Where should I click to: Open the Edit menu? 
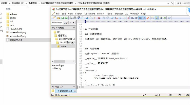click(x=64, y=14)
